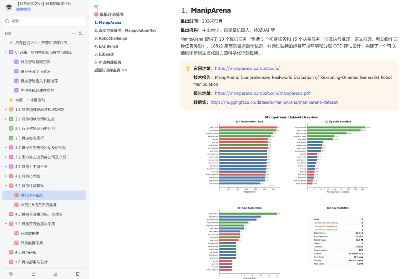
Task: Jump to outline item 4. EAI Bench
Action: 106,46
